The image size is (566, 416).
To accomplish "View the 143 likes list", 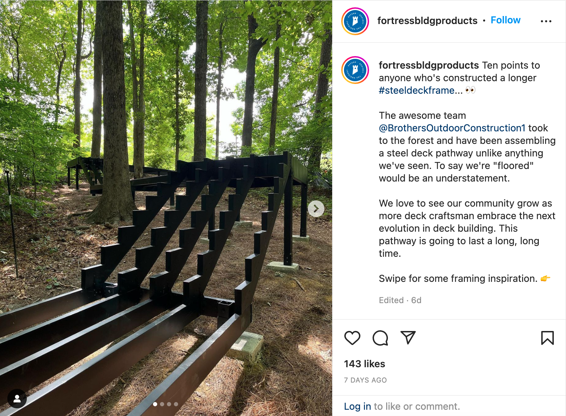I will (x=364, y=364).
